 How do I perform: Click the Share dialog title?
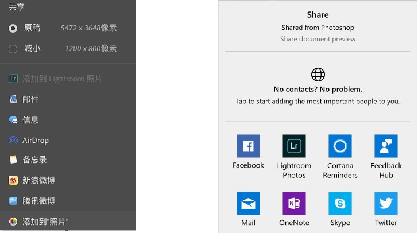tap(318, 15)
